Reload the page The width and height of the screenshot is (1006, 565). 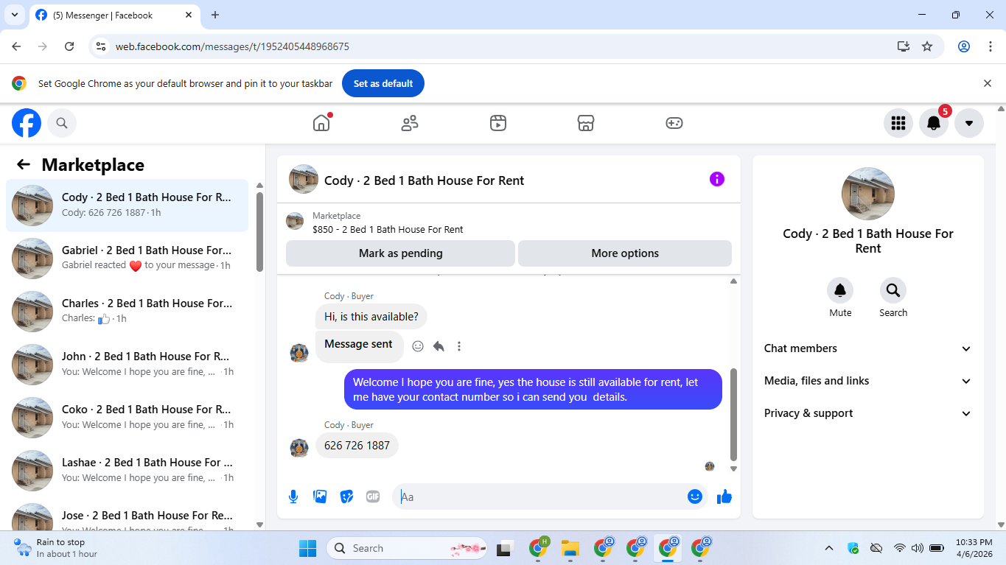click(69, 46)
